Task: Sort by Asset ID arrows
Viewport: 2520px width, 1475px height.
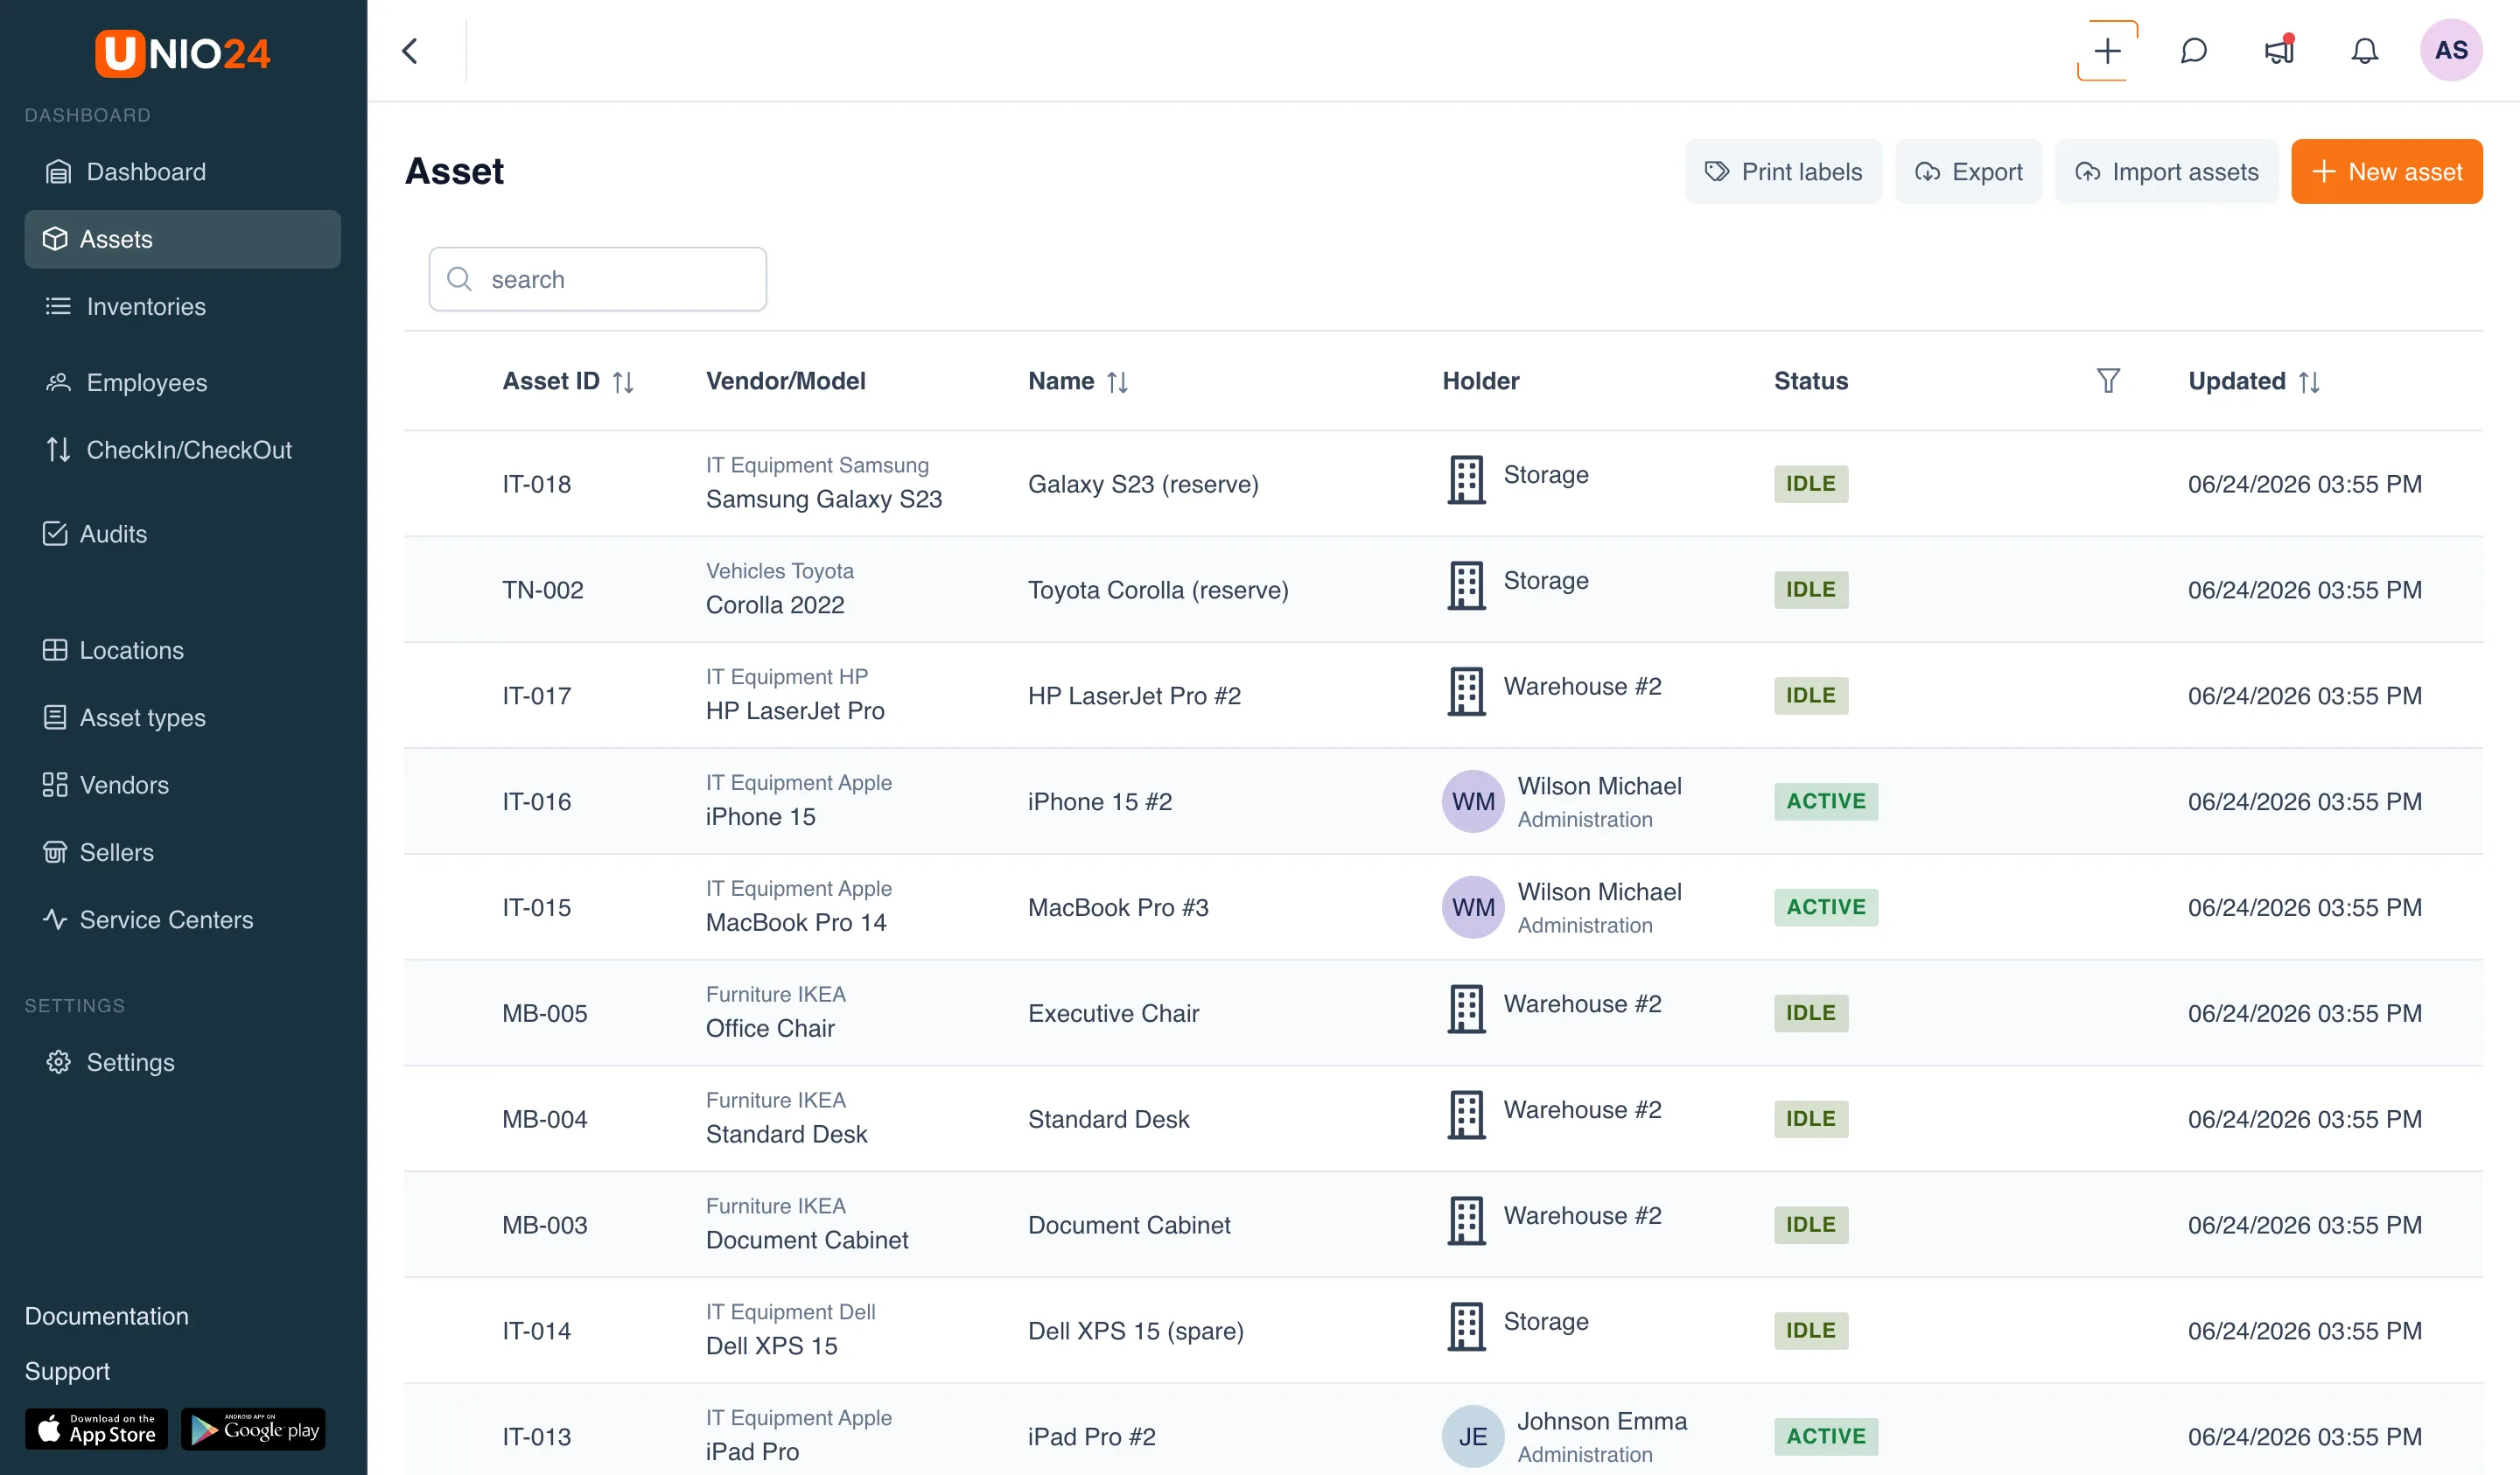Action: click(623, 382)
